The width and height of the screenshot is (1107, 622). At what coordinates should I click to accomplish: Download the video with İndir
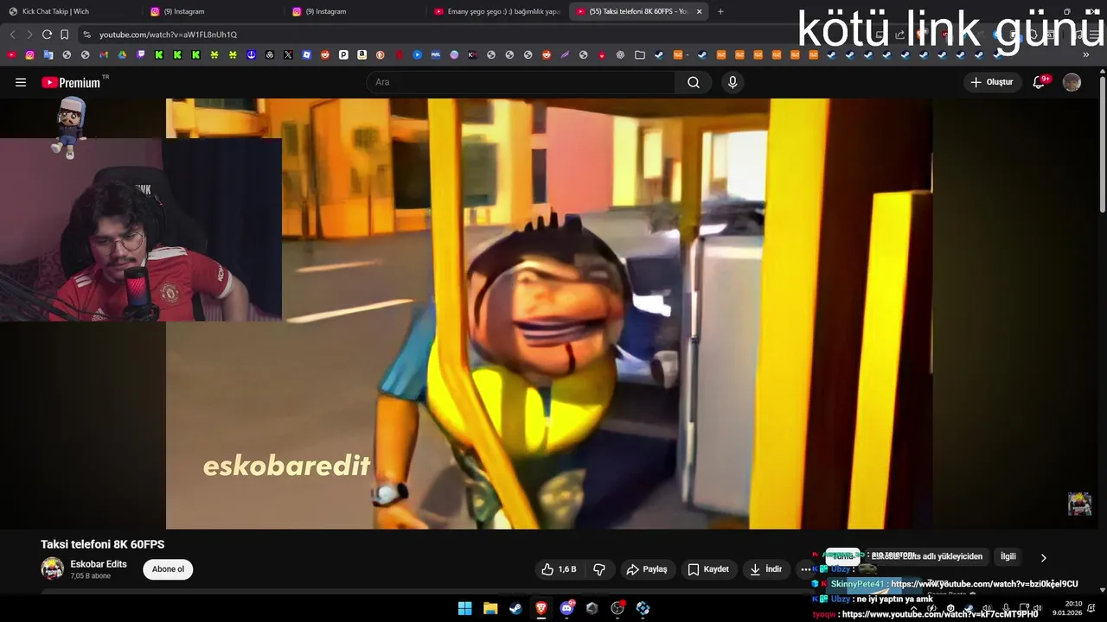[766, 569]
